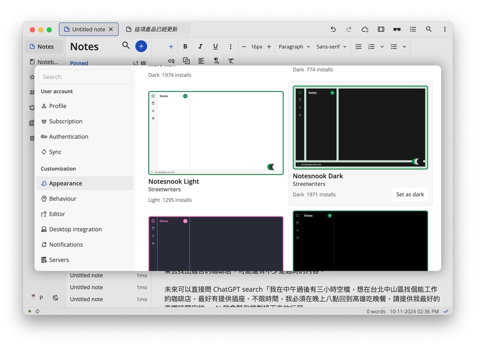The image size is (479, 344).
Task: Click the cloud sync icon in the top toolbar
Action: pos(365,29)
